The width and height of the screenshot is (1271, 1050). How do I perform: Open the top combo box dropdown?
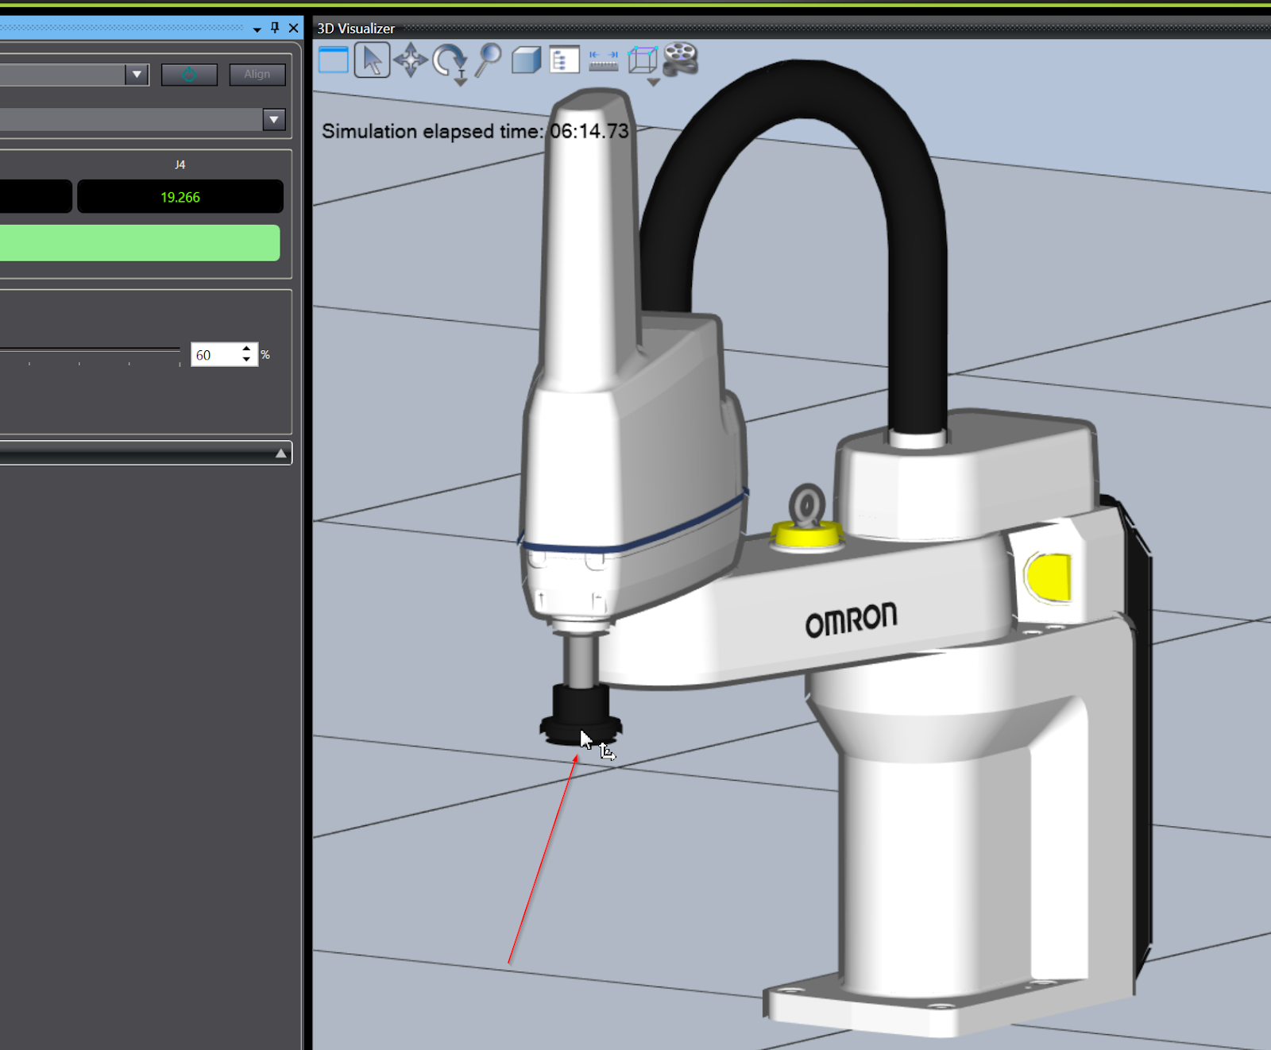point(137,75)
